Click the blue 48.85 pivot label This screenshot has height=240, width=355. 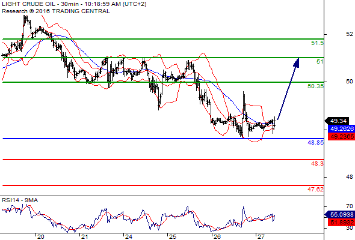(x=315, y=142)
